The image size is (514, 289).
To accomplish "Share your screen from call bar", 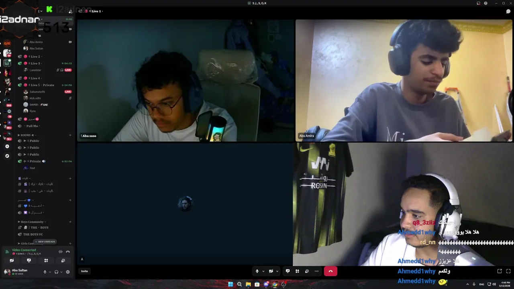I will (x=288, y=271).
